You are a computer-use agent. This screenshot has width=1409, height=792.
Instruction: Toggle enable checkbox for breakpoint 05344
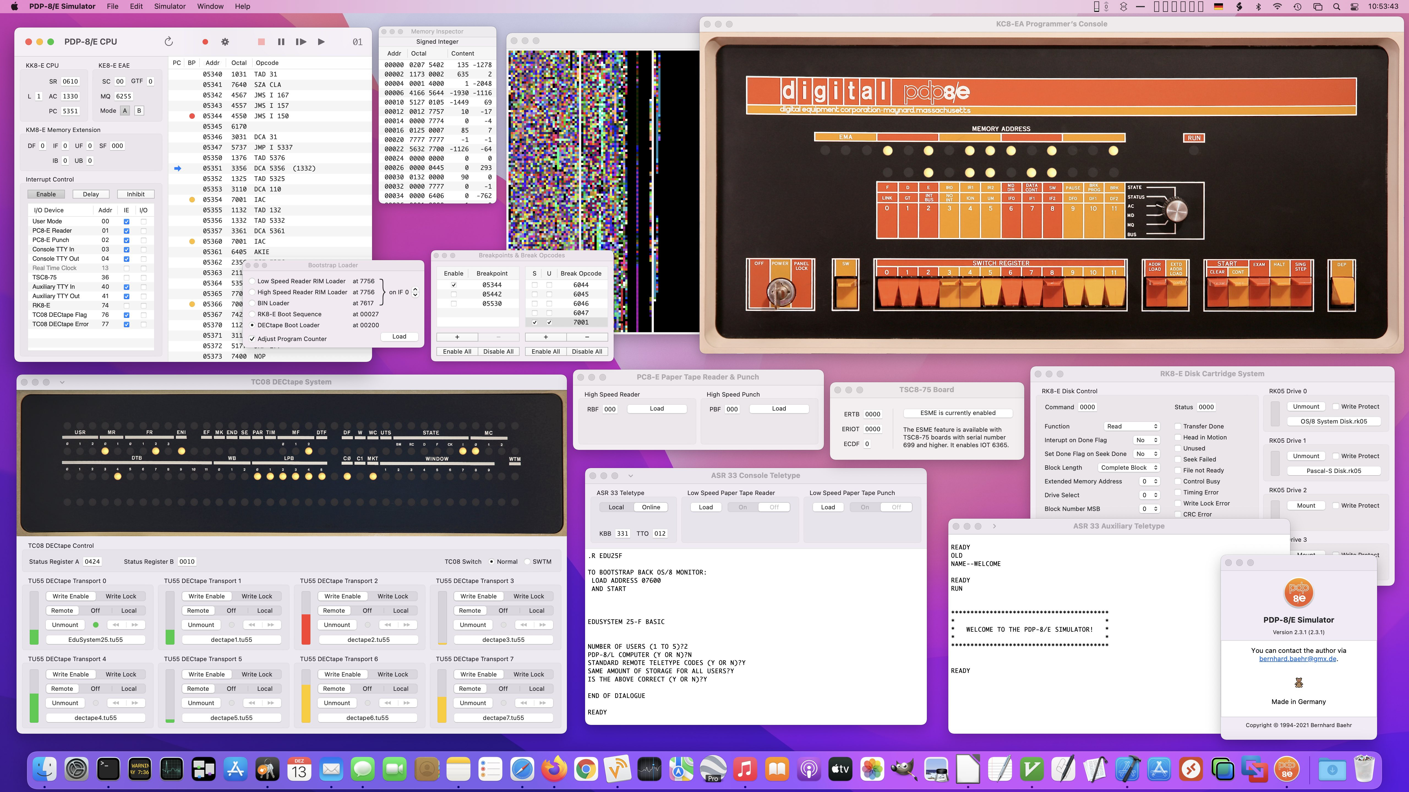click(454, 285)
